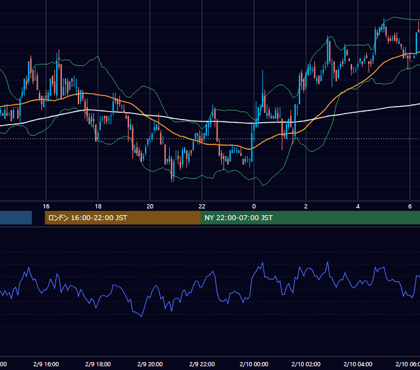Viewport: 420px width, 370px height.
Task: Select the ロンドン 16:00-22:00 JST session bar
Action: pyautogui.click(x=123, y=218)
